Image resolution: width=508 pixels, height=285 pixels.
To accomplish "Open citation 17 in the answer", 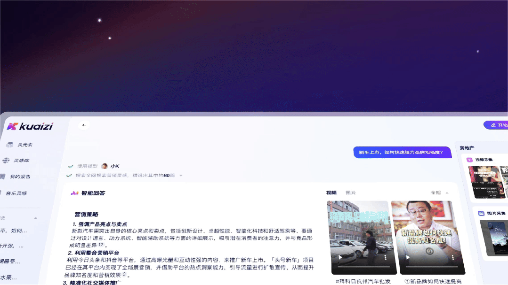I will (x=101, y=245).
